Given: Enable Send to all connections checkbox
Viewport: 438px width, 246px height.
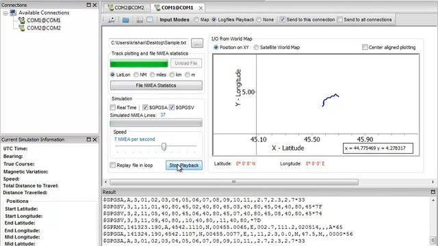Looking at the screenshot, I should pyautogui.click(x=339, y=20).
